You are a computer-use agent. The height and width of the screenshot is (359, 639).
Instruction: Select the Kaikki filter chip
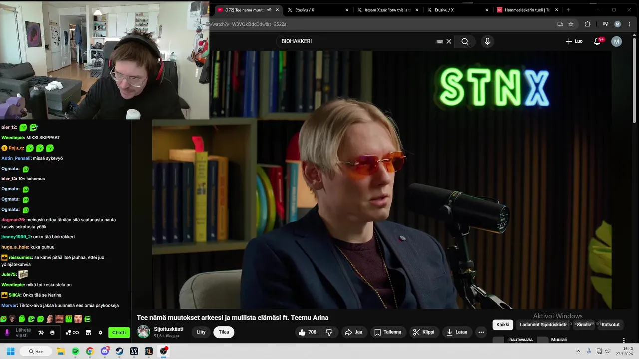[x=503, y=324]
